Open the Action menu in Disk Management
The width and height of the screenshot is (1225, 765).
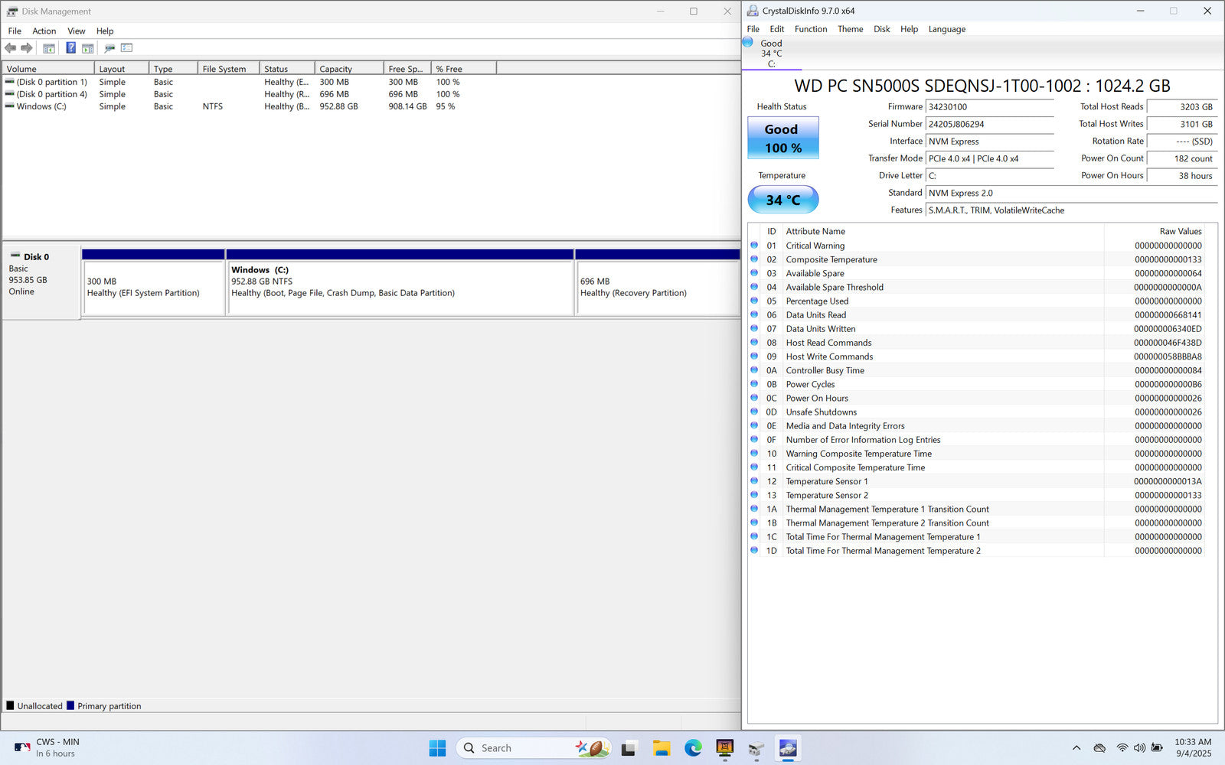point(44,31)
